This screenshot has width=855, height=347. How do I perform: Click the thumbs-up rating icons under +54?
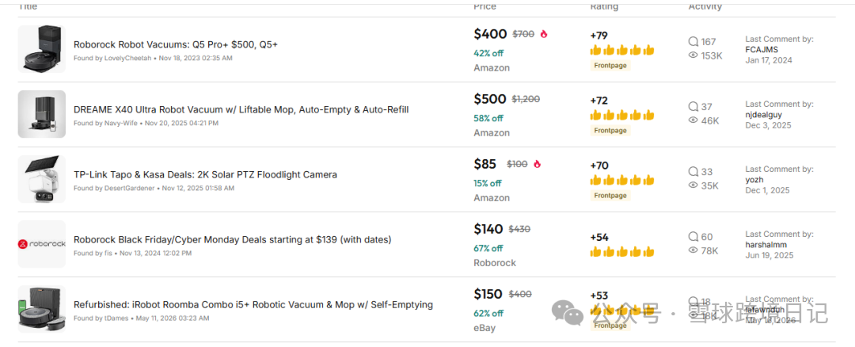click(622, 252)
